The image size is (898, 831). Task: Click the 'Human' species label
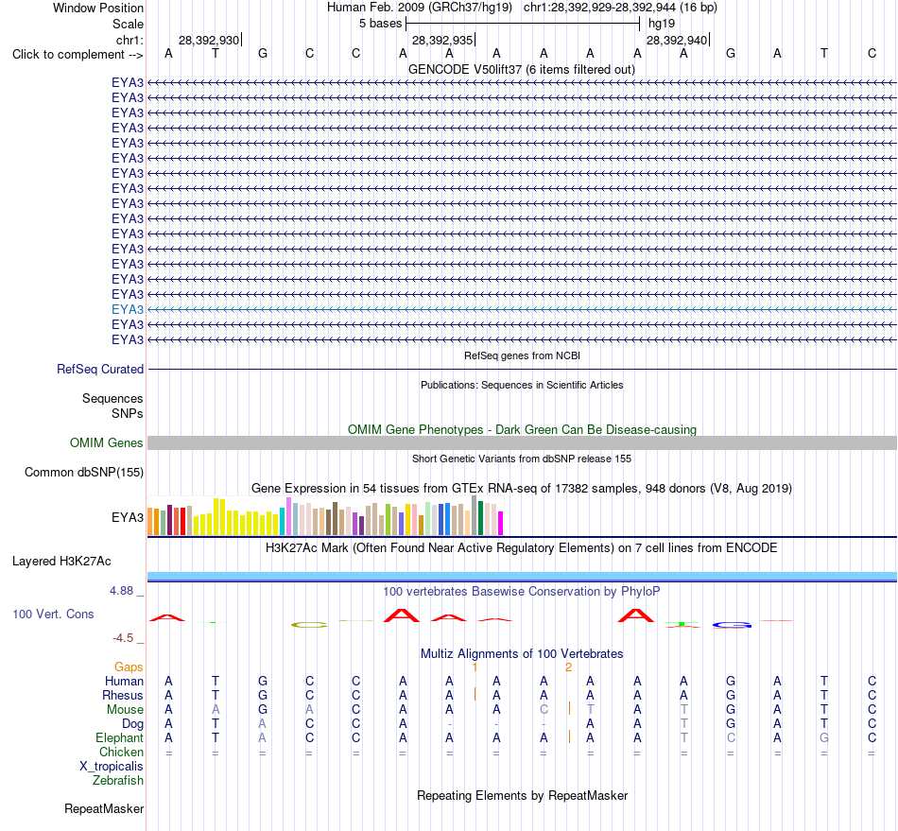point(124,681)
